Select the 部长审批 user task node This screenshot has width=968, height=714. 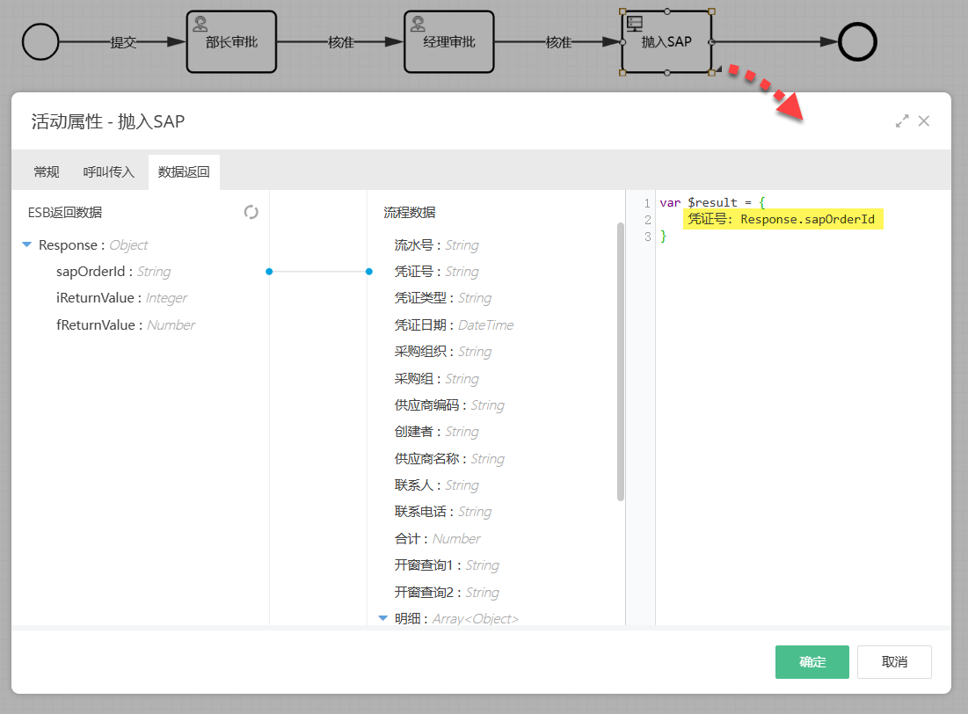point(231,42)
